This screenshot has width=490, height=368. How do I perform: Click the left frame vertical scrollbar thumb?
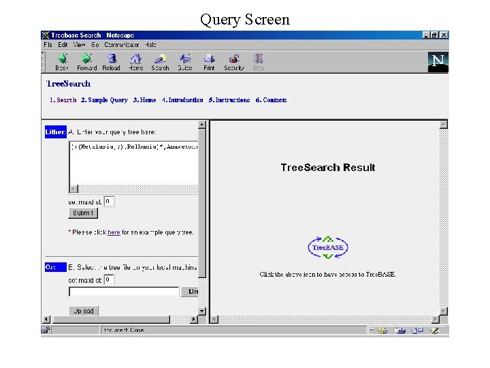(202, 203)
